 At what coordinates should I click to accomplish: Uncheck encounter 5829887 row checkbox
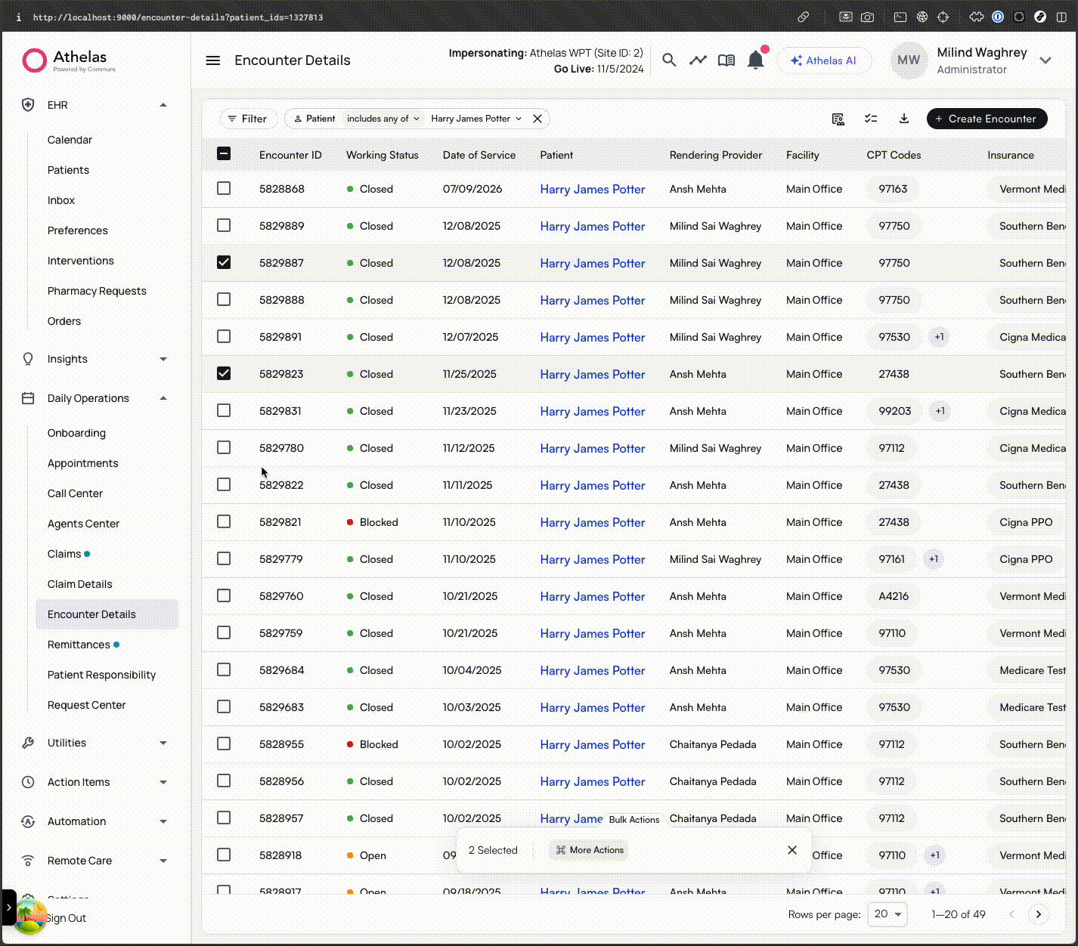pos(224,262)
